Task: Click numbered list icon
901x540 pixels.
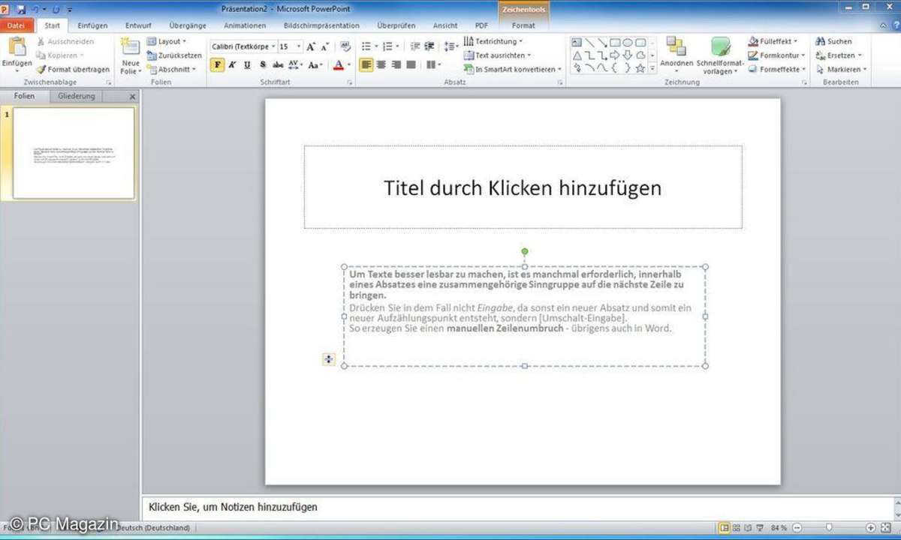Action: 387,46
